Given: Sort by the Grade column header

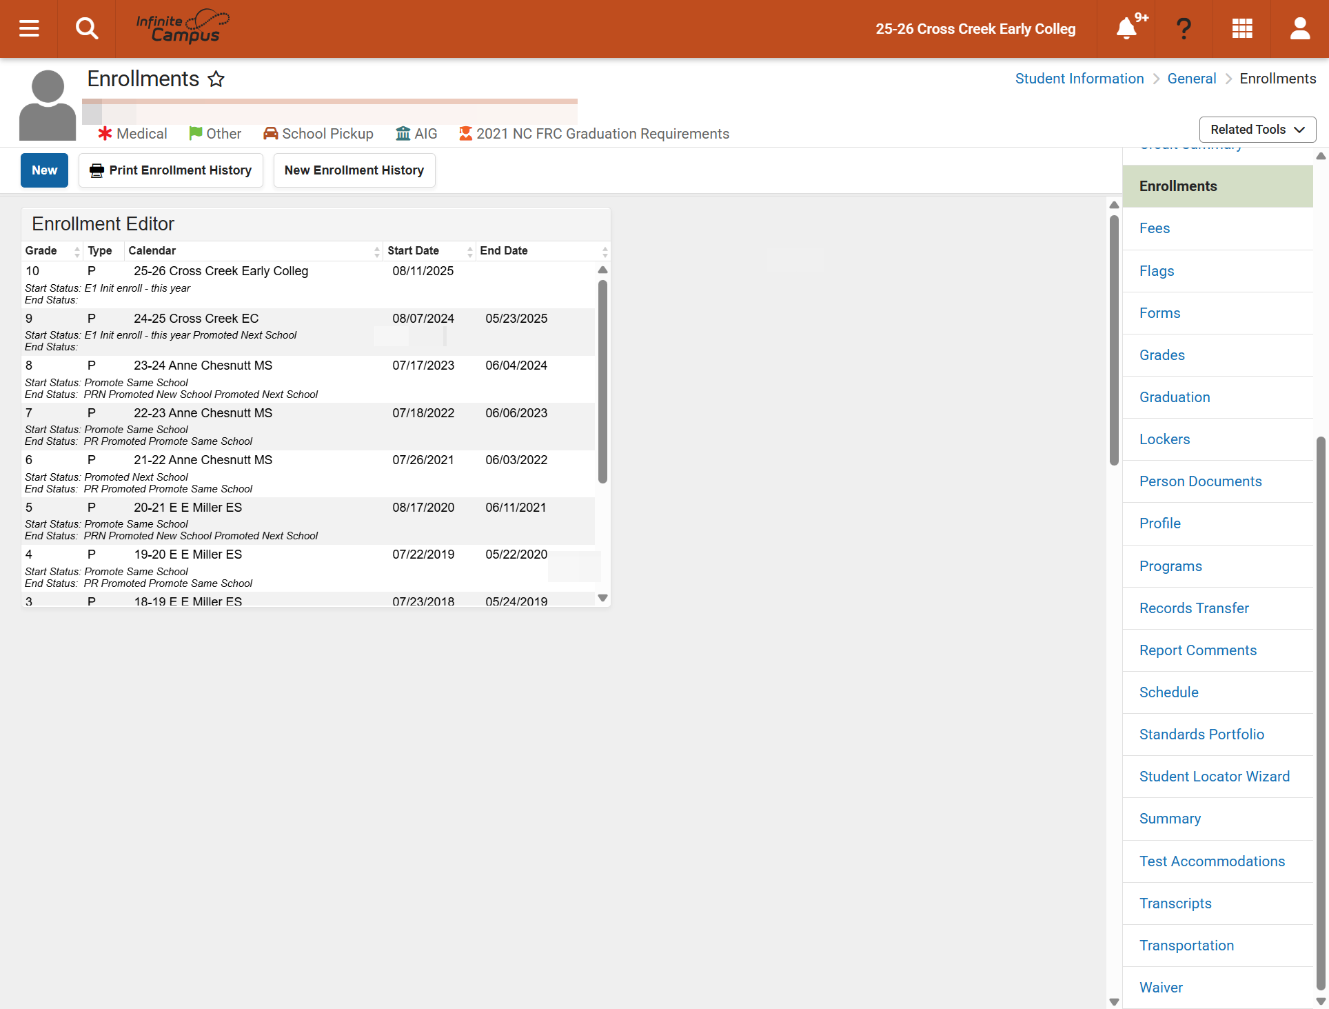Looking at the screenshot, I should click(52, 251).
